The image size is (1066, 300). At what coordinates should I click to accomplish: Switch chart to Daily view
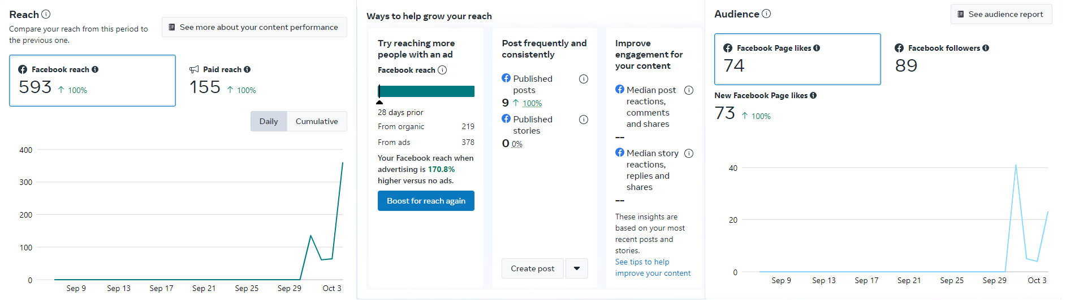click(x=269, y=121)
